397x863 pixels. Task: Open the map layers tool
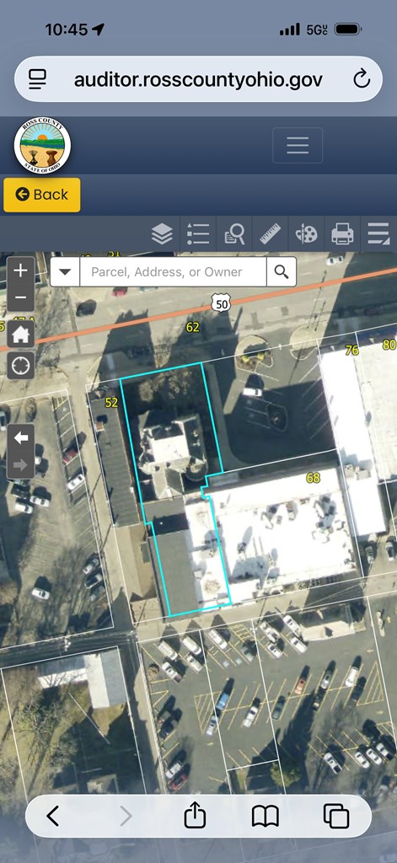click(162, 234)
